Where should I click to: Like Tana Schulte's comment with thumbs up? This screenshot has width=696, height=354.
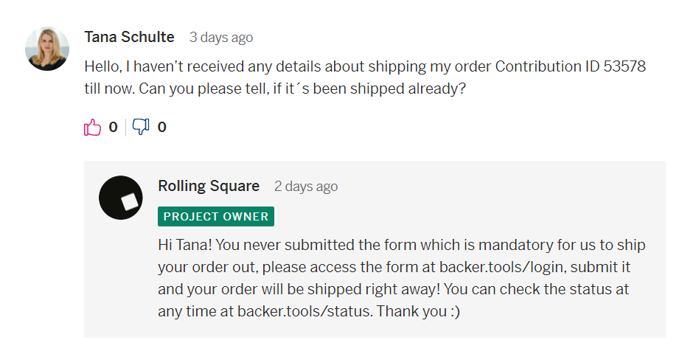tap(92, 127)
